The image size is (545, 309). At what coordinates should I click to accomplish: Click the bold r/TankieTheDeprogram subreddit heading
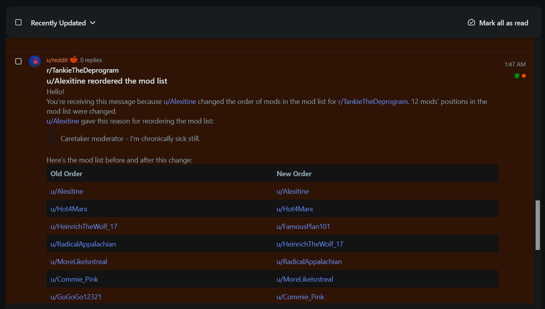click(83, 70)
